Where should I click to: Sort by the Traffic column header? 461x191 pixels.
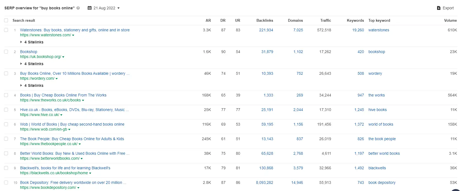(325, 20)
